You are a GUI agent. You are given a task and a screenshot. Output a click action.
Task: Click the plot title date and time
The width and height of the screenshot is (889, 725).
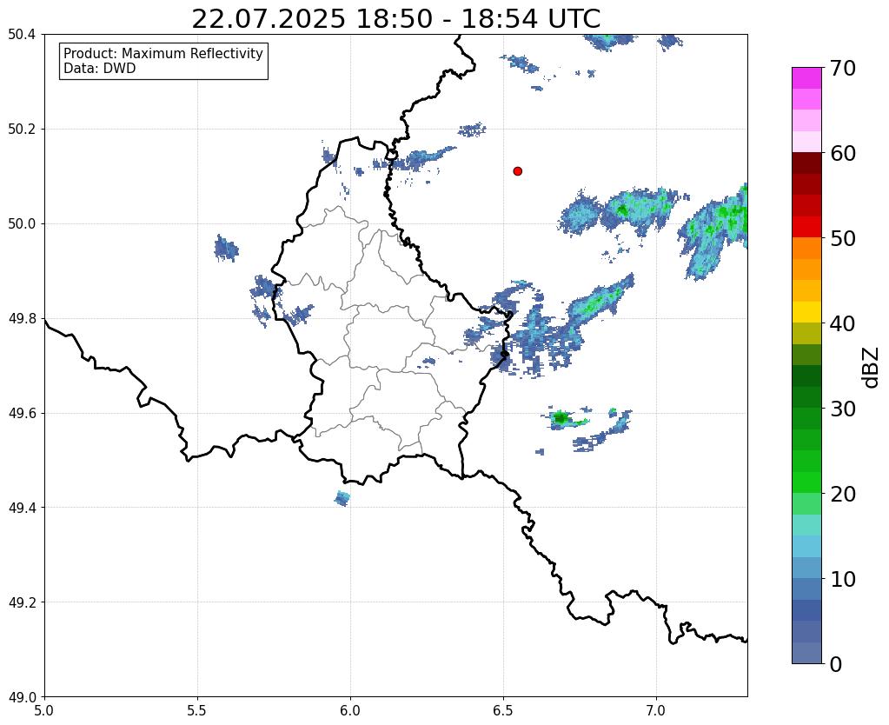pos(395,19)
